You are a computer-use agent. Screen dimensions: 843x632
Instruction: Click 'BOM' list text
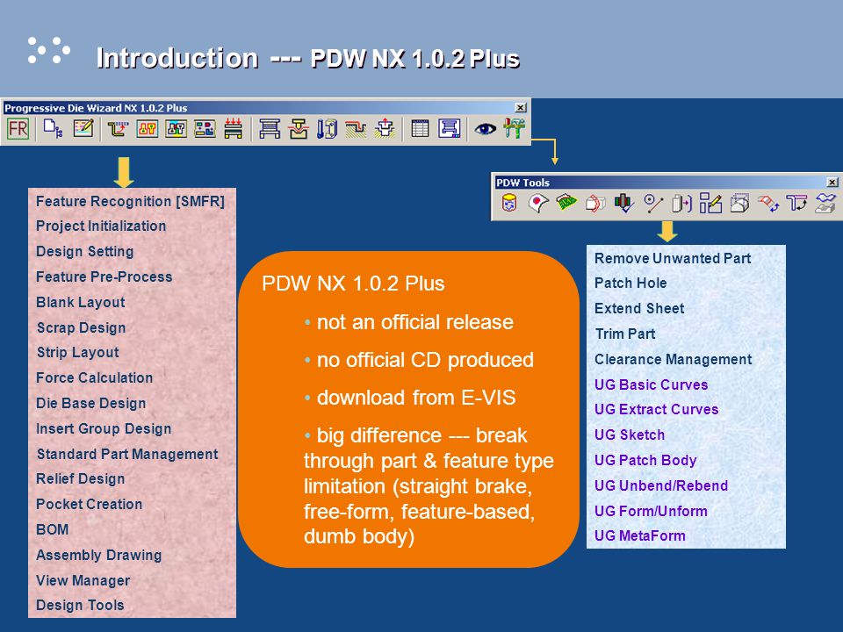52,529
